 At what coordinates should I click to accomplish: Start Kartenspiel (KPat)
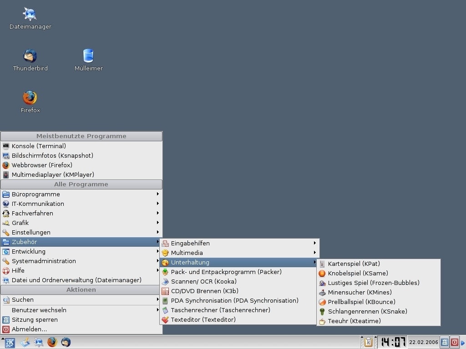tap(379, 264)
